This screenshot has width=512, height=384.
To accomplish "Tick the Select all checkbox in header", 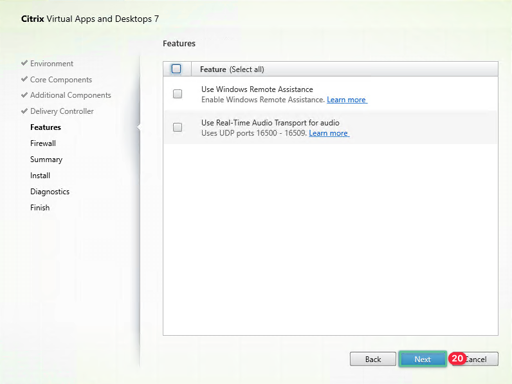I will (x=177, y=69).
